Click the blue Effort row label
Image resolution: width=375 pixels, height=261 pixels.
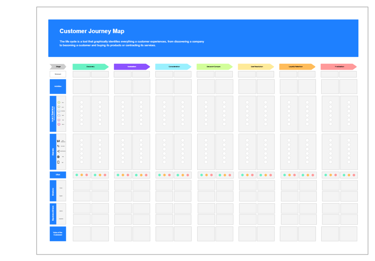pyautogui.click(x=58, y=175)
